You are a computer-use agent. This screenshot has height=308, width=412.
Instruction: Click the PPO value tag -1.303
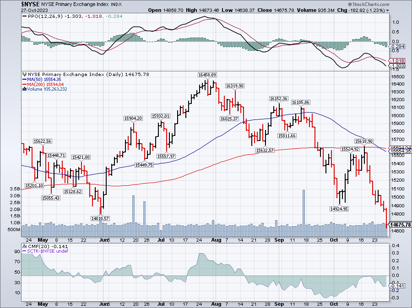pyautogui.click(x=396, y=66)
